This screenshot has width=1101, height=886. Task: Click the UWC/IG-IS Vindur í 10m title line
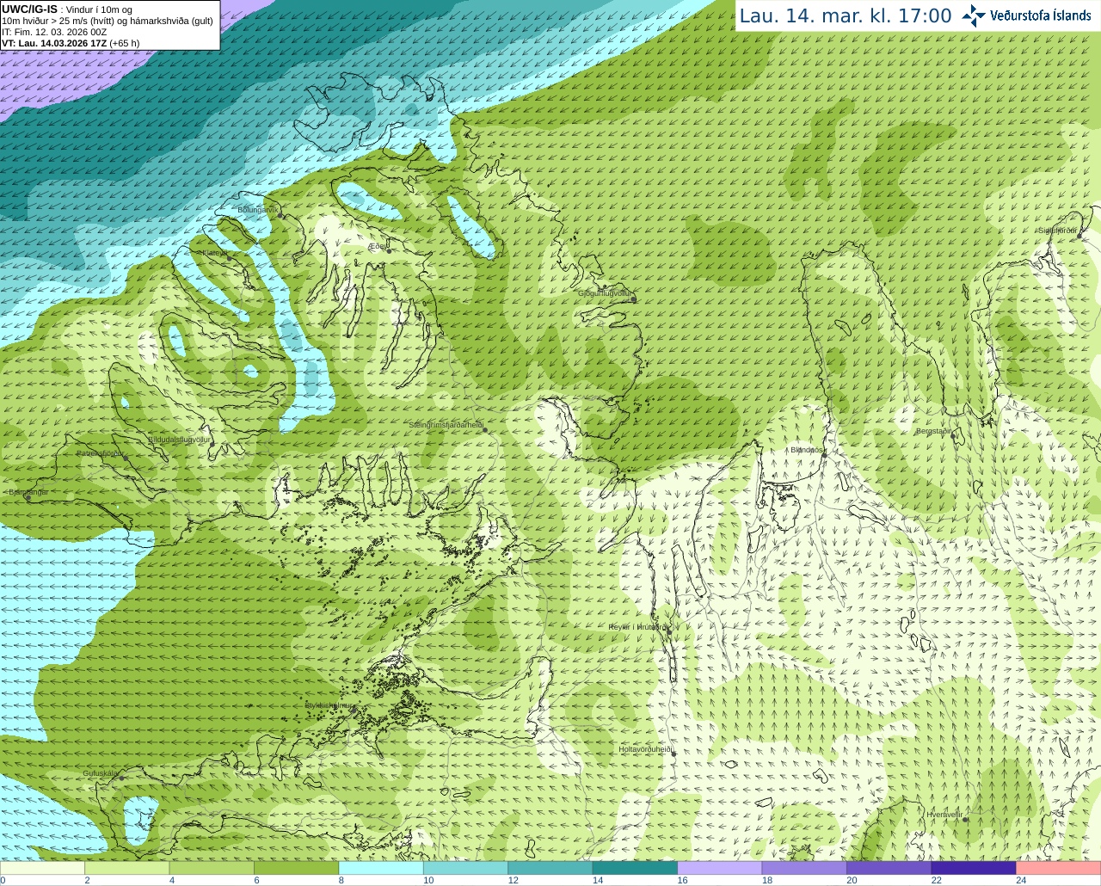click(x=67, y=9)
